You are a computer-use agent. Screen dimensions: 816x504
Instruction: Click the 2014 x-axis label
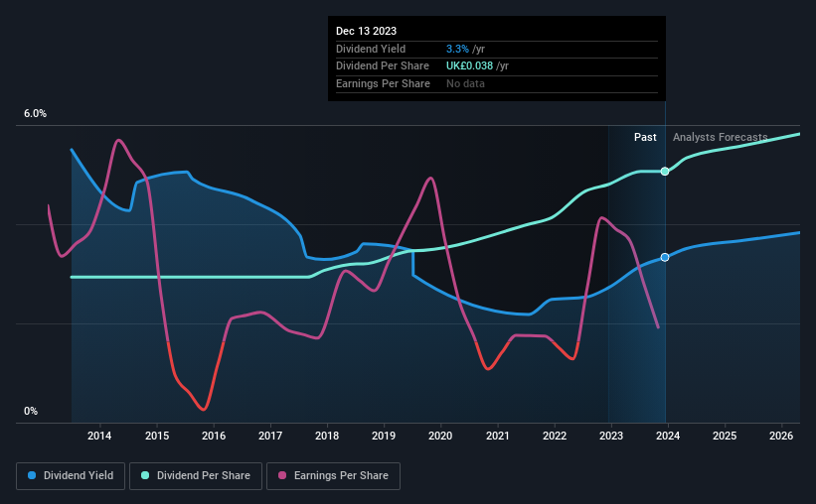[x=99, y=436]
